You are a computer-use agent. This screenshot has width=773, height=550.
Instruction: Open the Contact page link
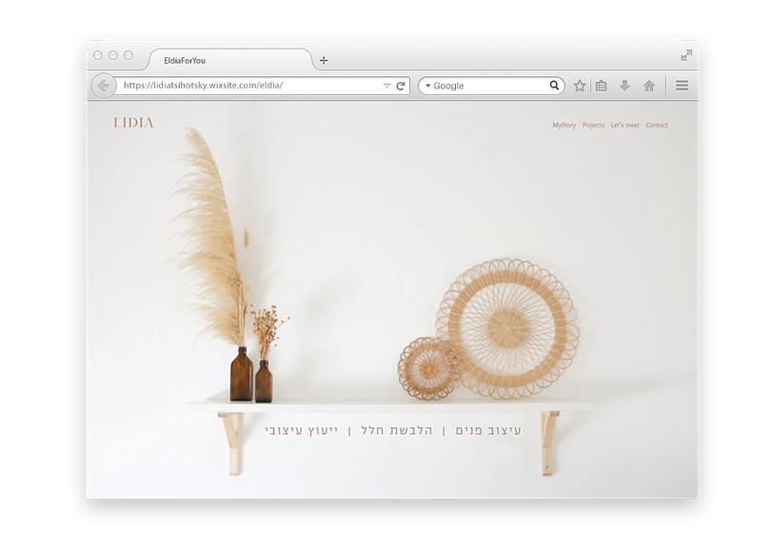(657, 126)
